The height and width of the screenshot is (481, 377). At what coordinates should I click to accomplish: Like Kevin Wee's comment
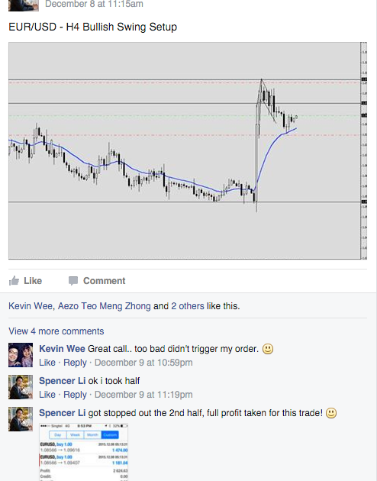pos(47,363)
